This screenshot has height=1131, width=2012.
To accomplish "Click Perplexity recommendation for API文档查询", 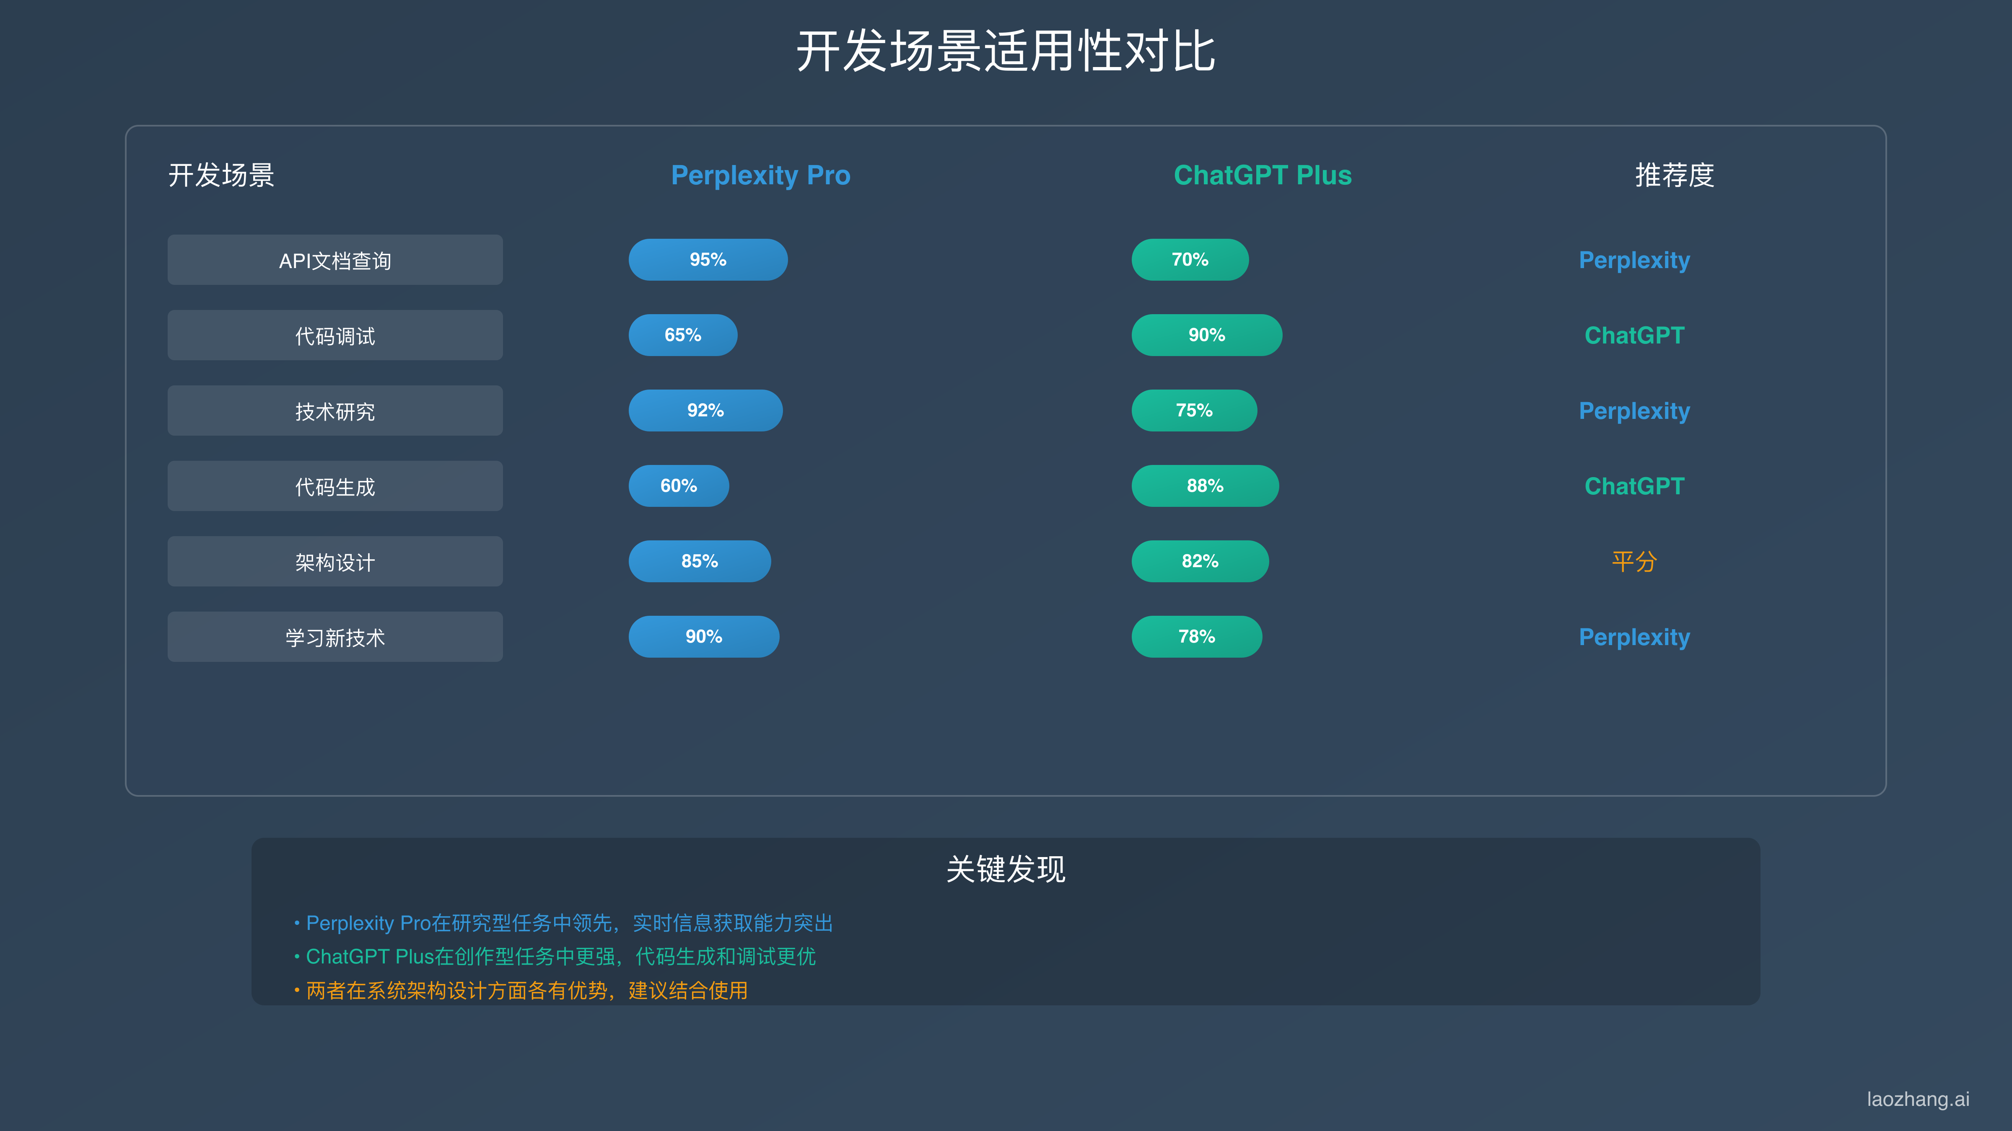I will pos(1634,260).
